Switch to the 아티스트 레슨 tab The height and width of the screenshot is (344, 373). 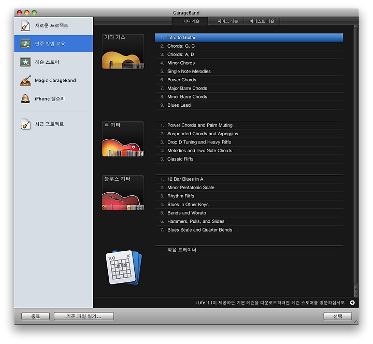point(262,21)
